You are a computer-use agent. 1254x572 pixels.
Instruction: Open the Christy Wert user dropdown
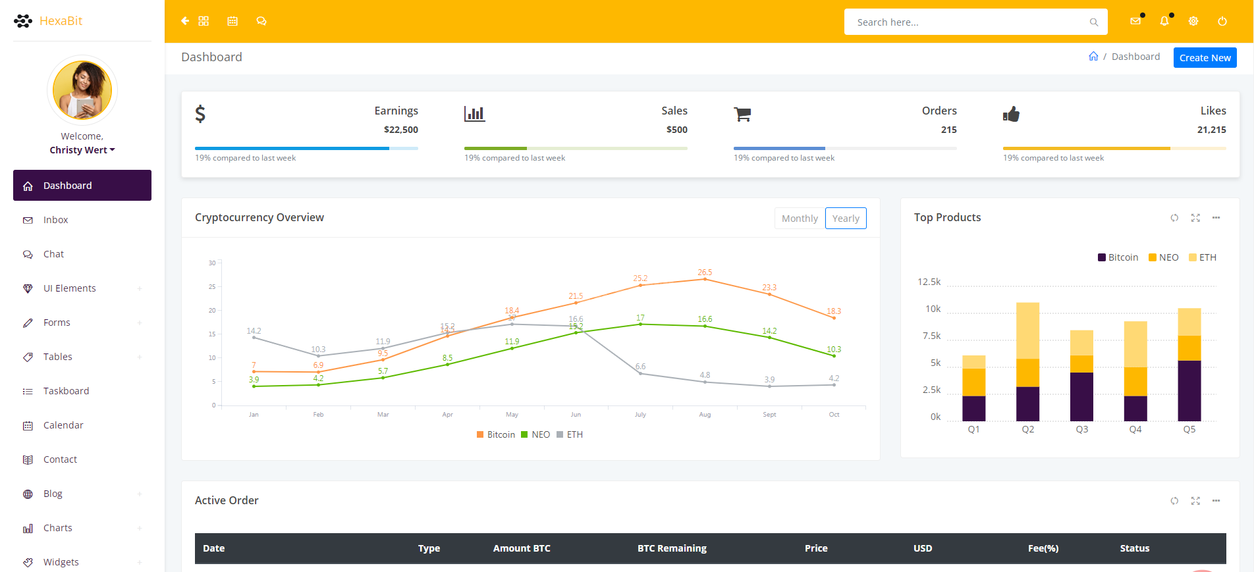click(x=82, y=150)
